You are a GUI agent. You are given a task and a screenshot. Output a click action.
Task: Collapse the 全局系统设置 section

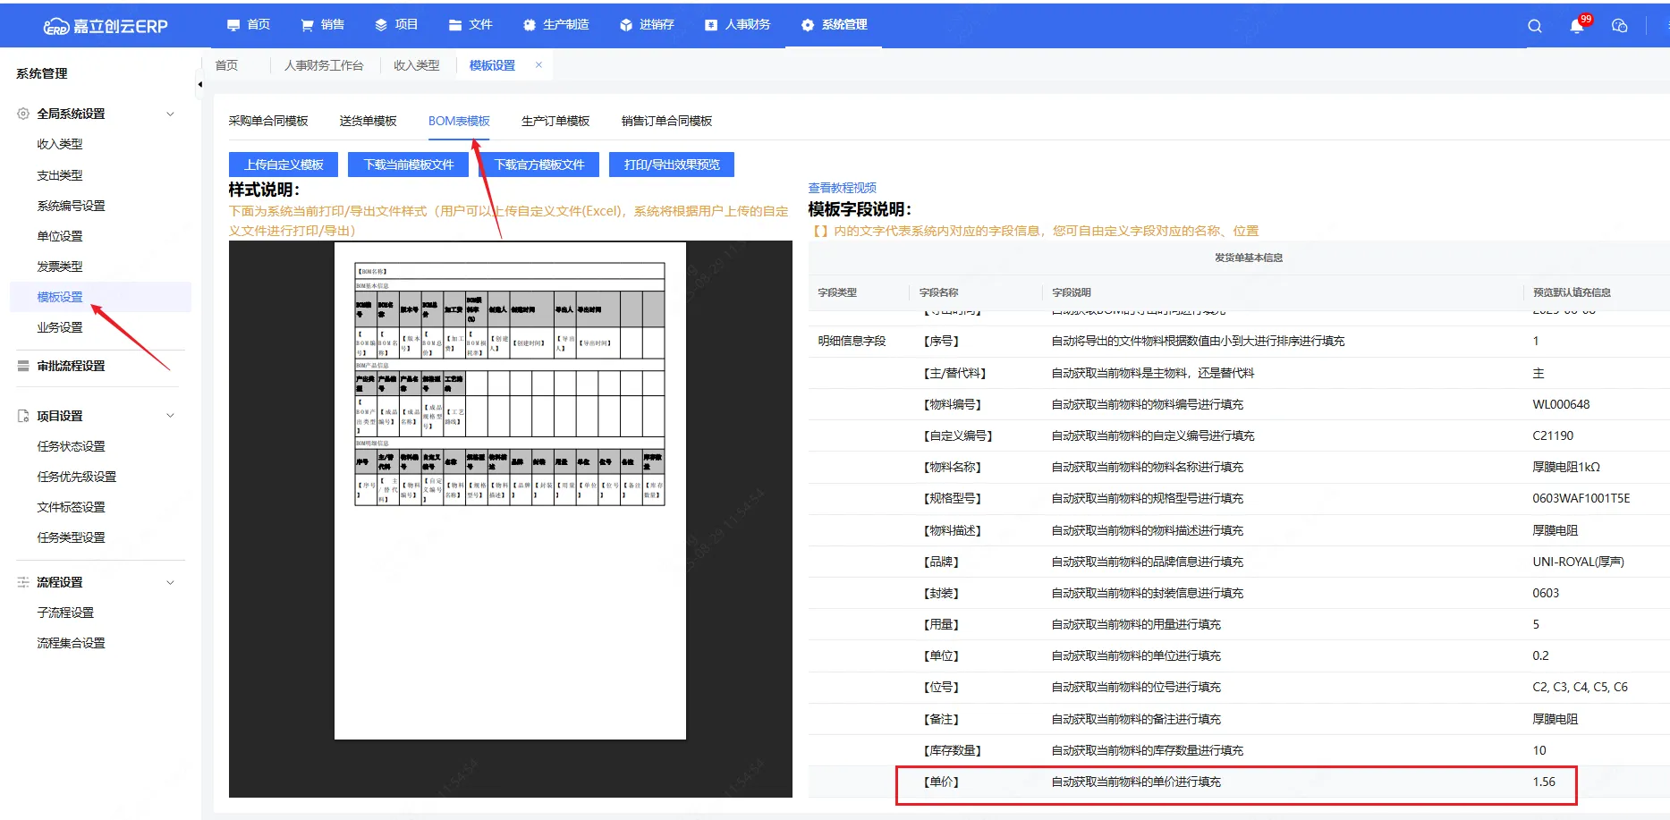(170, 114)
